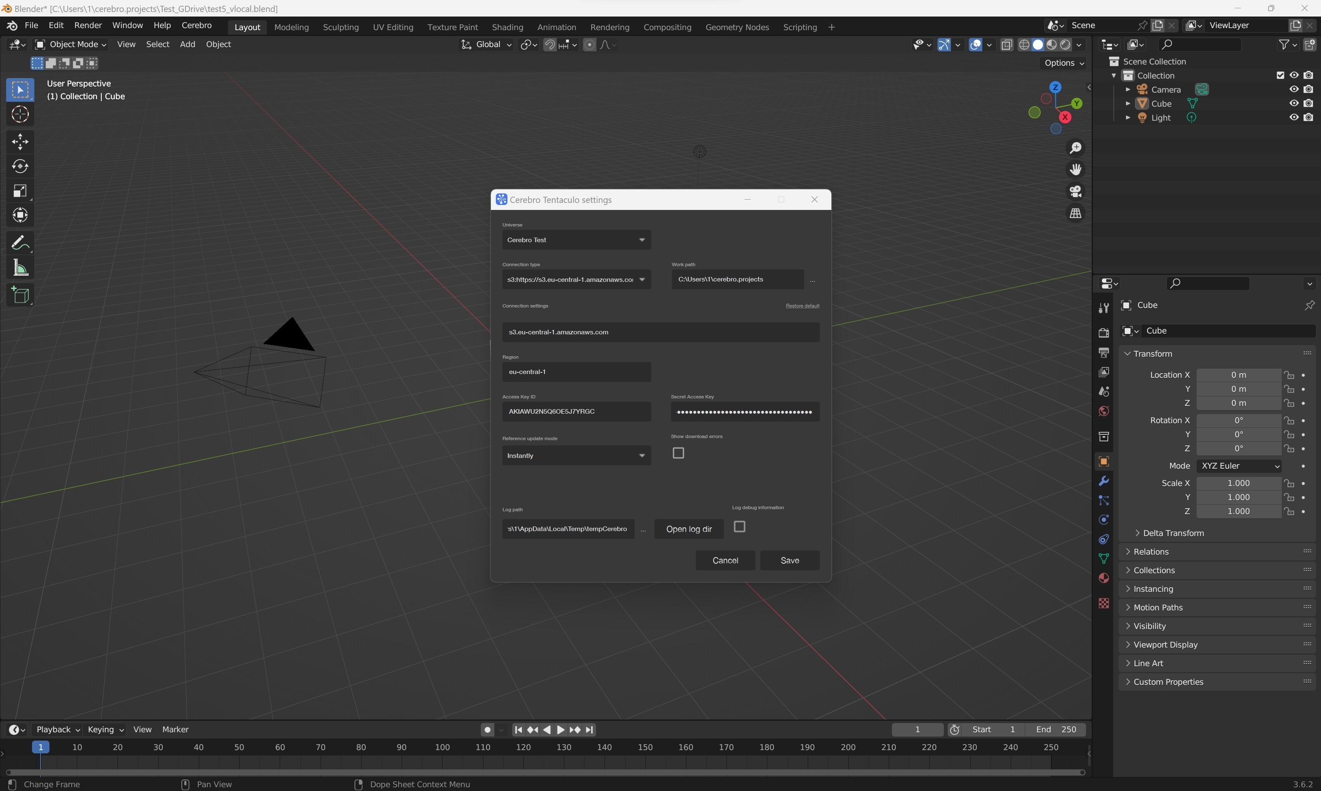This screenshot has height=791, width=1321.
Task: Enable Show download errors checkbox
Action: (678, 453)
